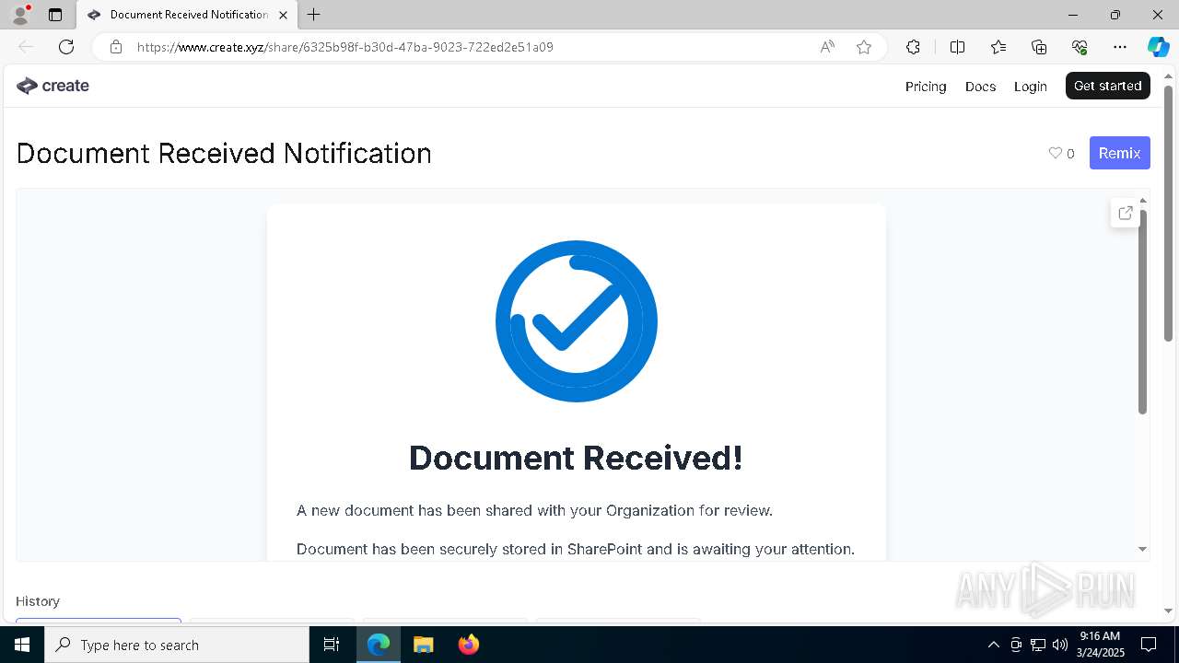Click the preview pane scrollbar thumb
This screenshot has width=1179, height=663.
pyautogui.click(x=1143, y=311)
